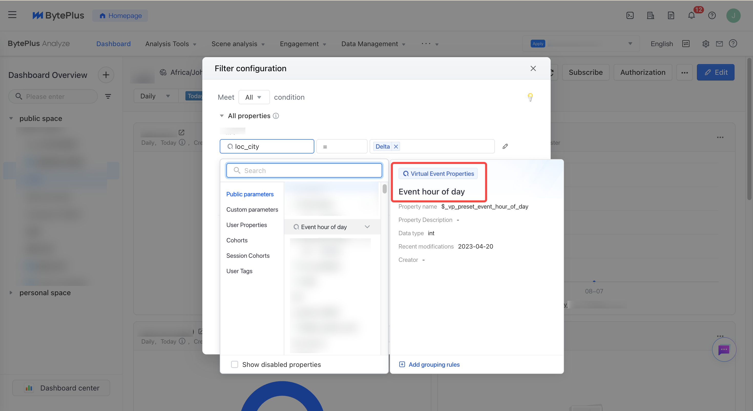The width and height of the screenshot is (753, 411).
Task: Open the Dashboard center button
Action: [61, 388]
